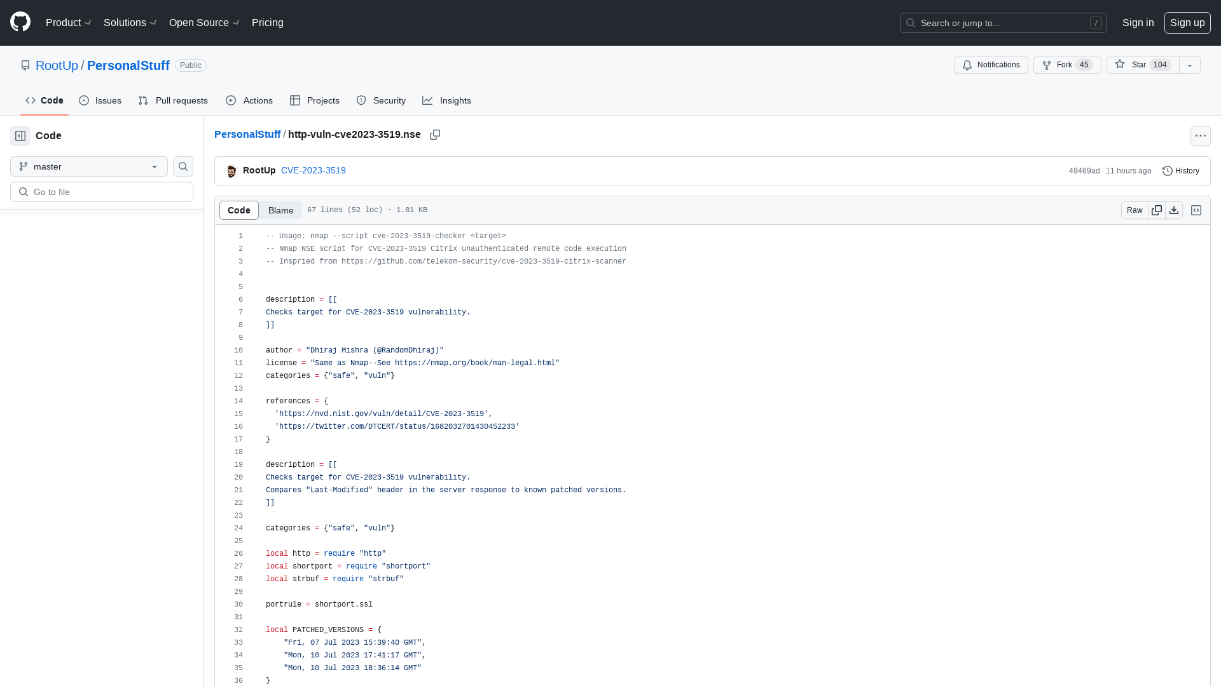Open the GitHub homepage logo
This screenshot has height=686, width=1221.
(20, 22)
